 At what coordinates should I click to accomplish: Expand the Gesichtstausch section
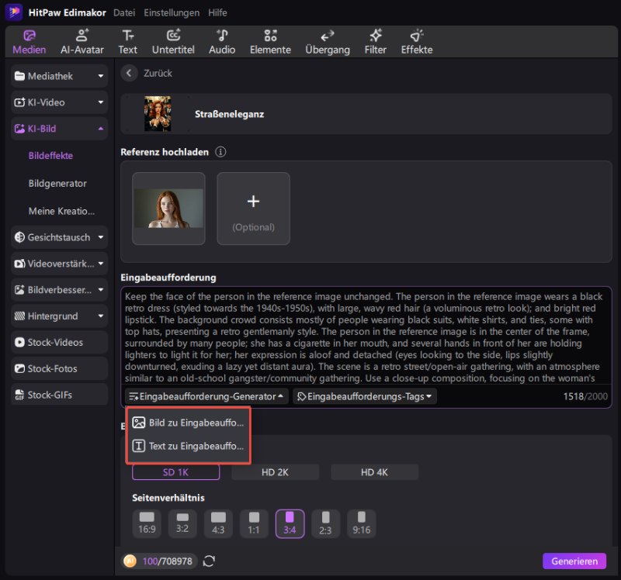point(58,236)
